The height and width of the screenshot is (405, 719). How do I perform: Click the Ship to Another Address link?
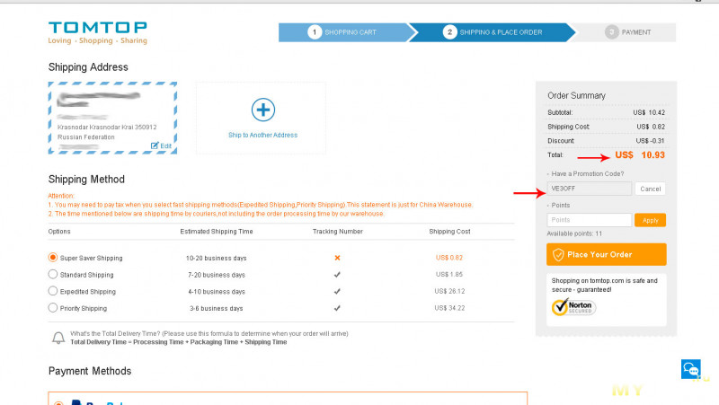(262, 136)
